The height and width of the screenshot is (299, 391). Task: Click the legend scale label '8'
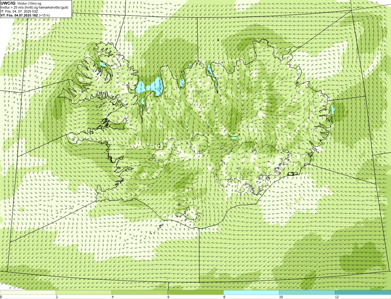click(x=224, y=297)
